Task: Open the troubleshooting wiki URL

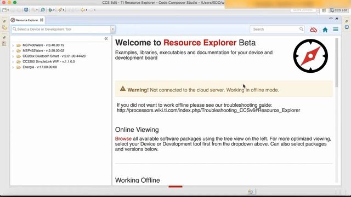Action: (208, 111)
